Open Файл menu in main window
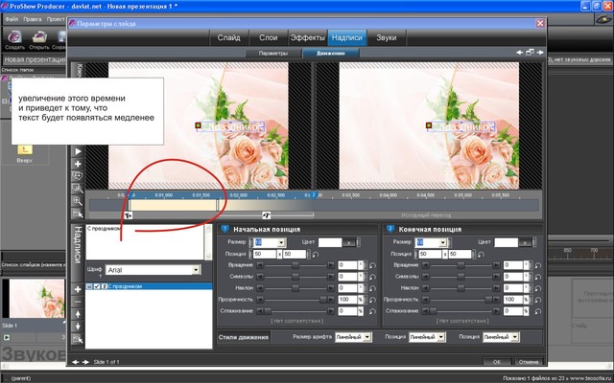 tap(12, 19)
